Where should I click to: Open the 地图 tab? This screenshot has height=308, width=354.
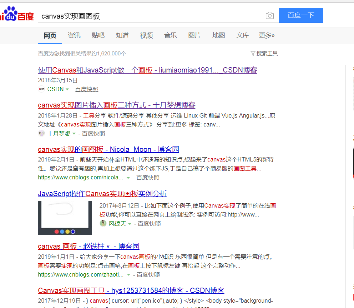218,35
